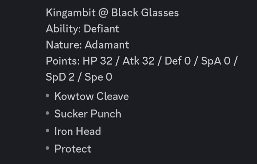This screenshot has height=164, width=257.
Task: Click the Spe 0 value
Action: 99,77
